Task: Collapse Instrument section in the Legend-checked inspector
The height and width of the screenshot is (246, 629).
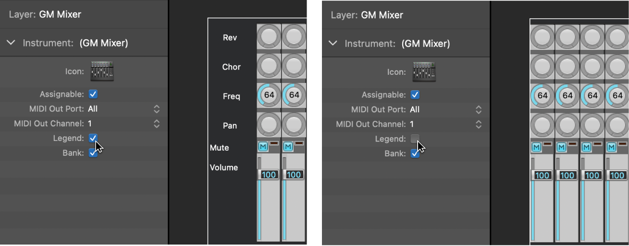Action: tap(11, 43)
